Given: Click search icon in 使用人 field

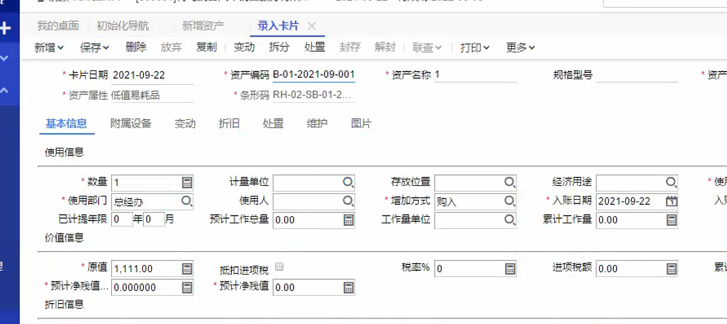Looking at the screenshot, I should point(348,201).
